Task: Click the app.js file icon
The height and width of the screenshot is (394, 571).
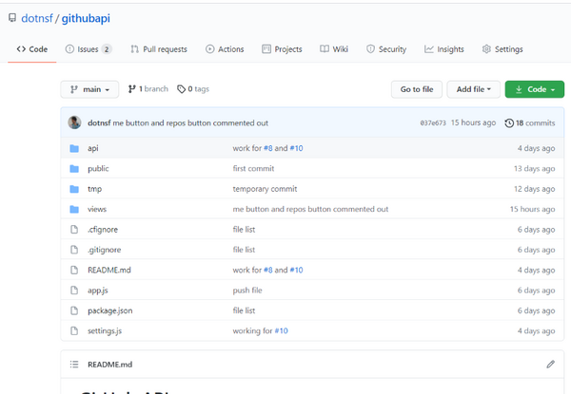Action: (74, 291)
